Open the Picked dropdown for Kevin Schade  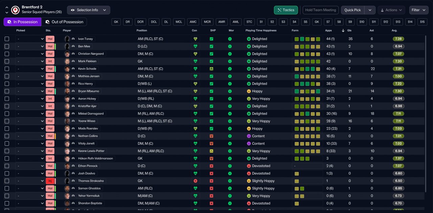click(30, 69)
